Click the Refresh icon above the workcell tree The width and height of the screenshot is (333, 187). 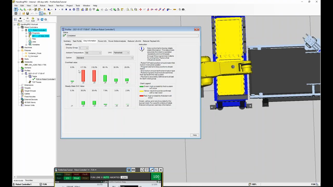pyautogui.click(x=42, y=19)
